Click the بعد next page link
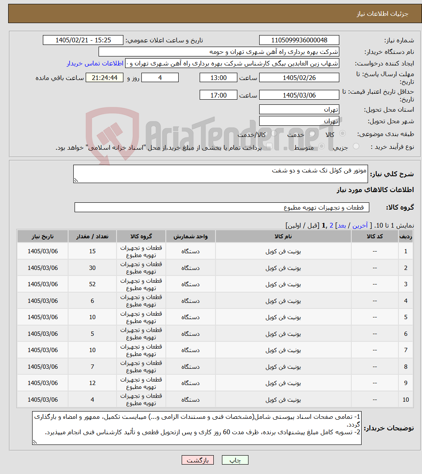Viewport: 422px width, 474px height. tap(342, 225)
